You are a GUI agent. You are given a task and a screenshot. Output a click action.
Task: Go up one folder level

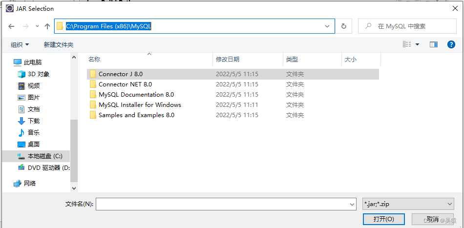tap(47, 26)
